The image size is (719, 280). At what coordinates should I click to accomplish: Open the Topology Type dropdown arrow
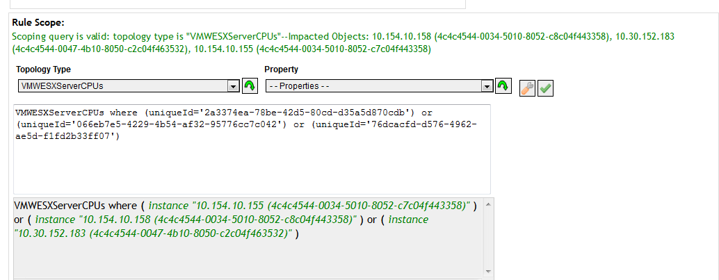tap(234, 86)
